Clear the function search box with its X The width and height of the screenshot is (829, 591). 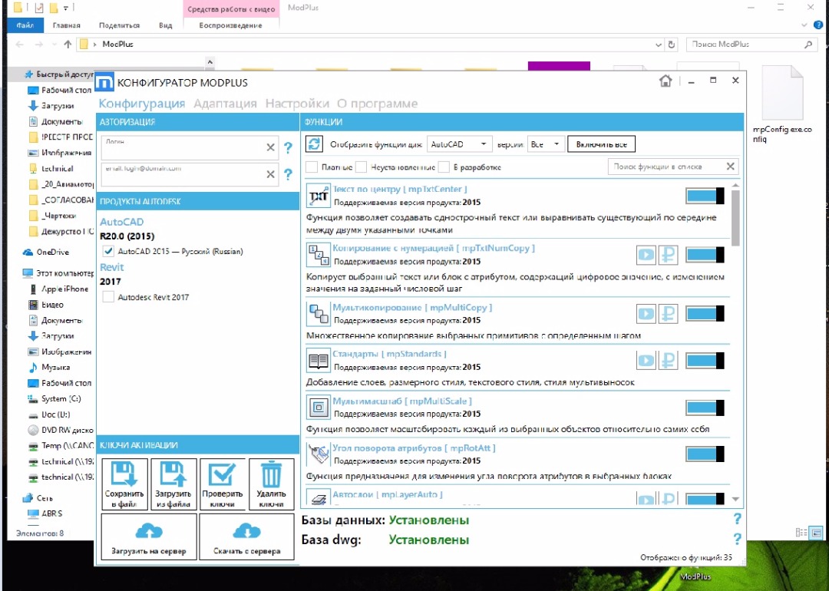coord(730,167)
